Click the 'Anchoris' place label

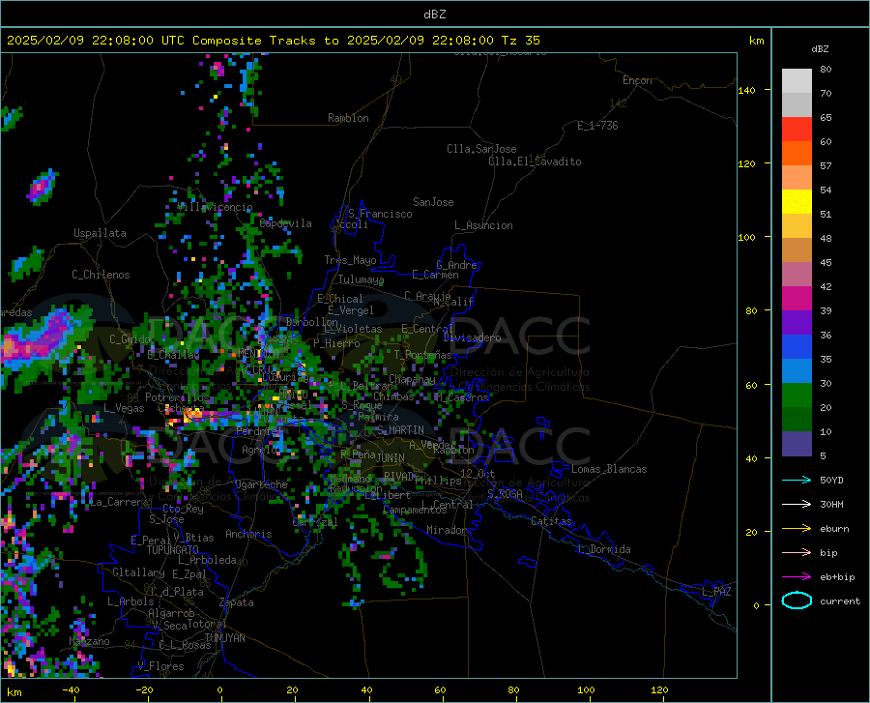click(x=248, y=534)
